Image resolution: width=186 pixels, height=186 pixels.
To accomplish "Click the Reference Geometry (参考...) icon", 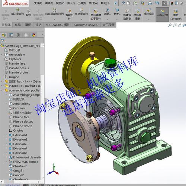I will (117, 10).
